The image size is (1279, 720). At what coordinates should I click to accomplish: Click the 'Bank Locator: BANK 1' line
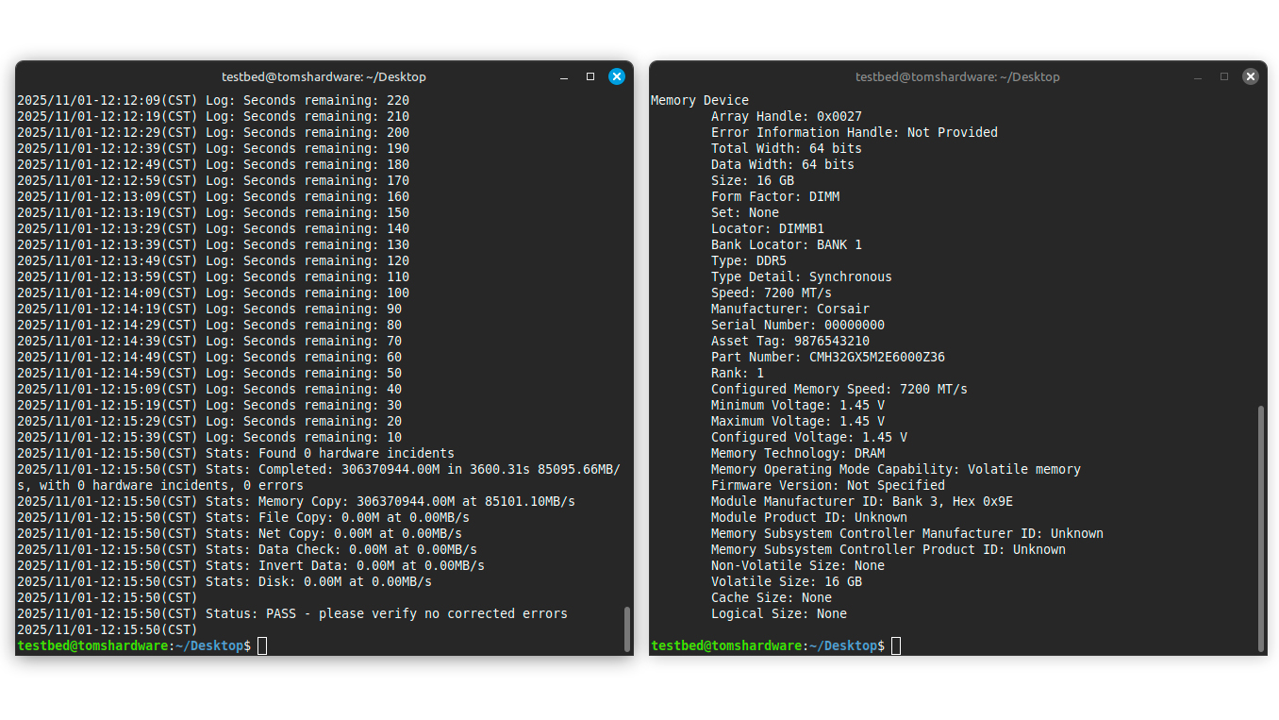tap(787, 244)
